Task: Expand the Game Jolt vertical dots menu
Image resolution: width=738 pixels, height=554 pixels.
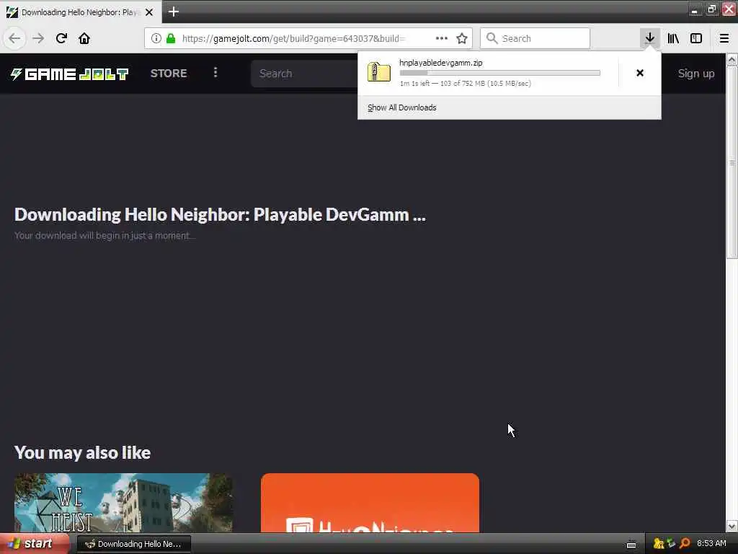Action: [x=215, y=73]
